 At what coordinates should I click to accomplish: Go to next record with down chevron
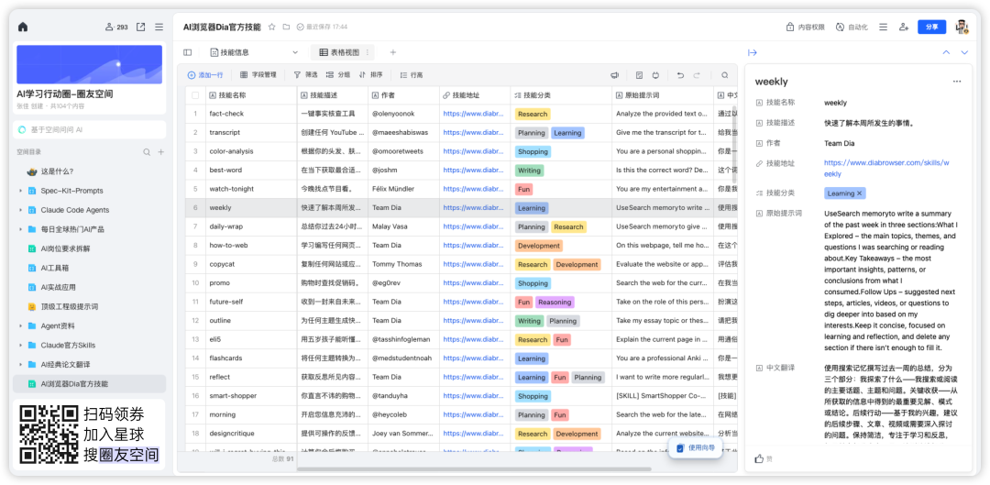coord(964,52)
